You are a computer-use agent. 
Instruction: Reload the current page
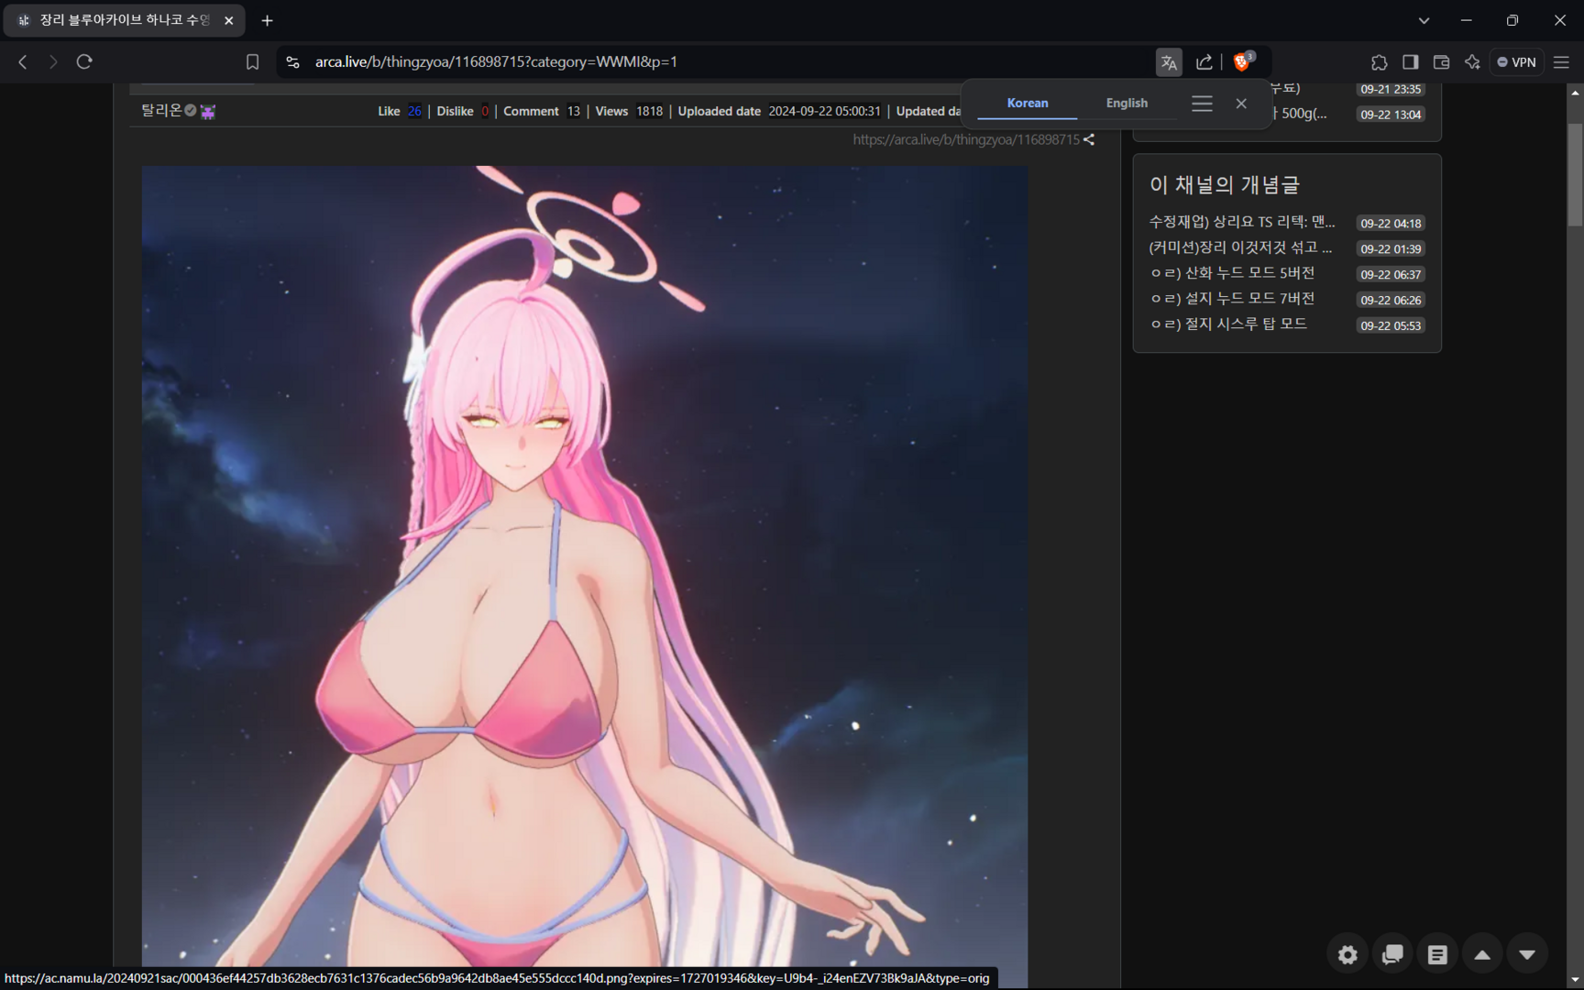point(84,61)
